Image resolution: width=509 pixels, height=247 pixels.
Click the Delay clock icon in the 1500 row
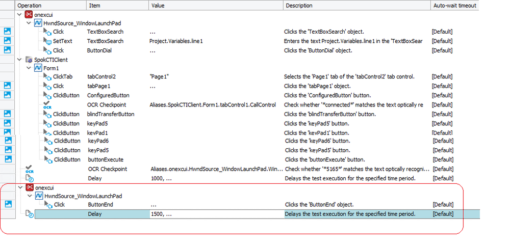pos(29,214)
